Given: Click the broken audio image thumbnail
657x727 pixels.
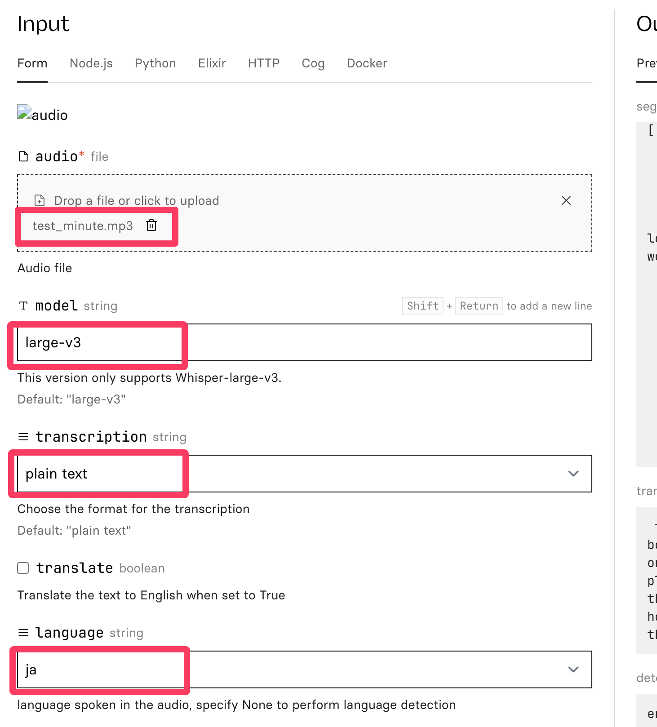Looking at the screenshot, I should [x=24, y=113].
